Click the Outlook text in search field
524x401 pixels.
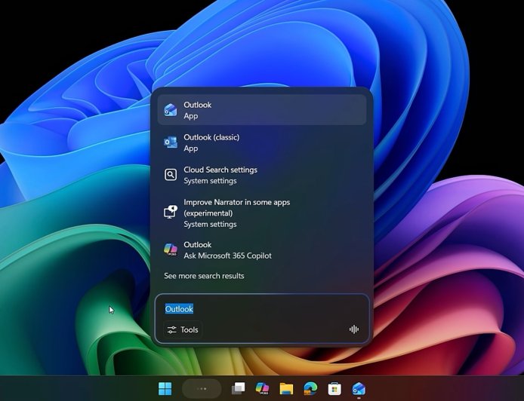click(179, 309)
